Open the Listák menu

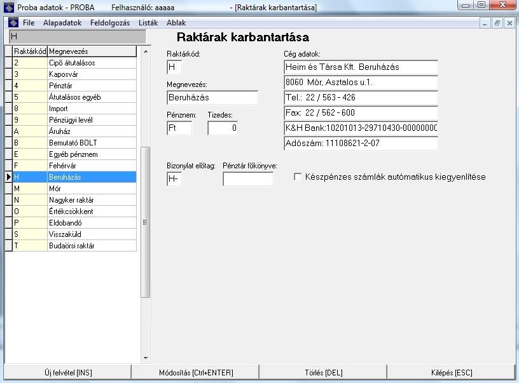[148, 23]
